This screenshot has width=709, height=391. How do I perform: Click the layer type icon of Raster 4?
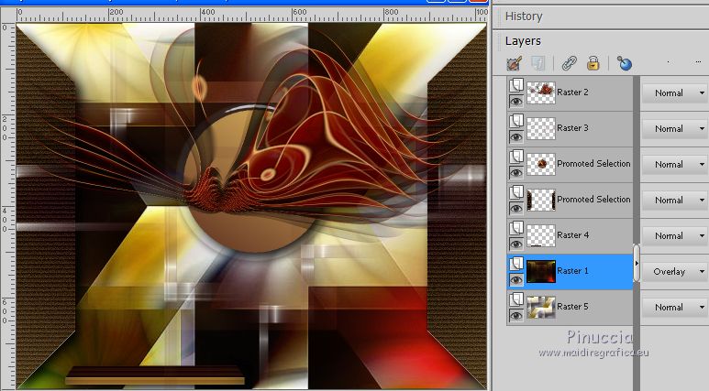tap(516, 228)
